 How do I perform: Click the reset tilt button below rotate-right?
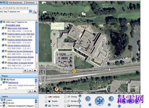109,105
